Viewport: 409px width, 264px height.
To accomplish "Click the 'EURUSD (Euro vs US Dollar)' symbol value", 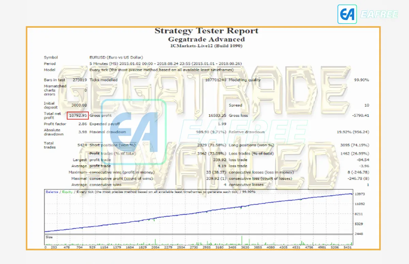I will coord(116,57).
